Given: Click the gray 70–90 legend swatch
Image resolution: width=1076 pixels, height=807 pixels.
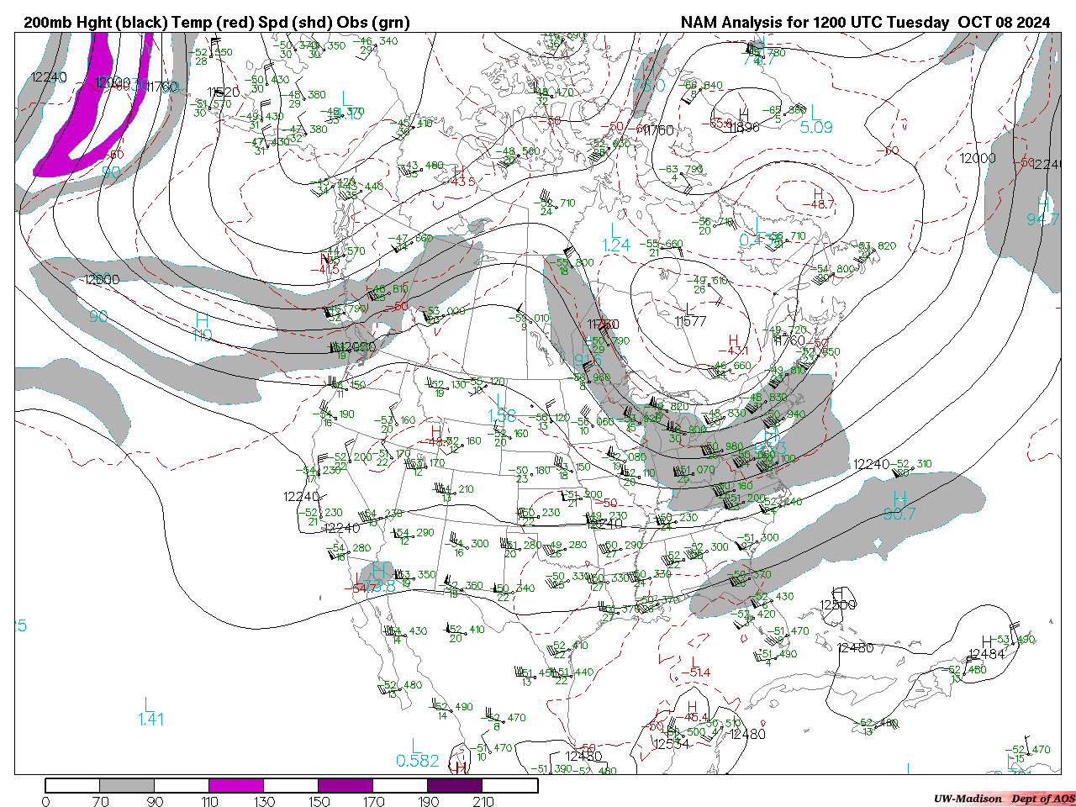Looking at the screenshot, I should point(127,785).
